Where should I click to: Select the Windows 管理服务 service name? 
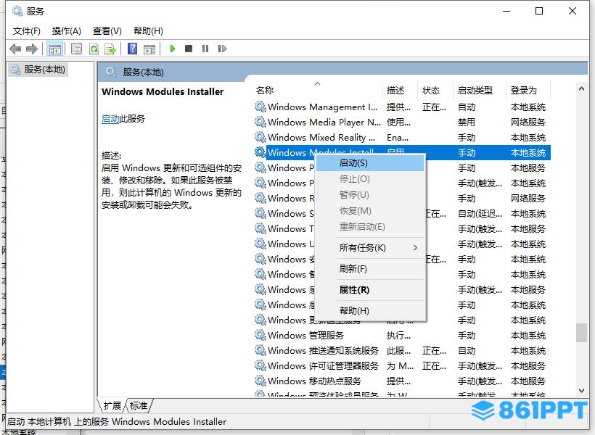[x=305, y=335]
